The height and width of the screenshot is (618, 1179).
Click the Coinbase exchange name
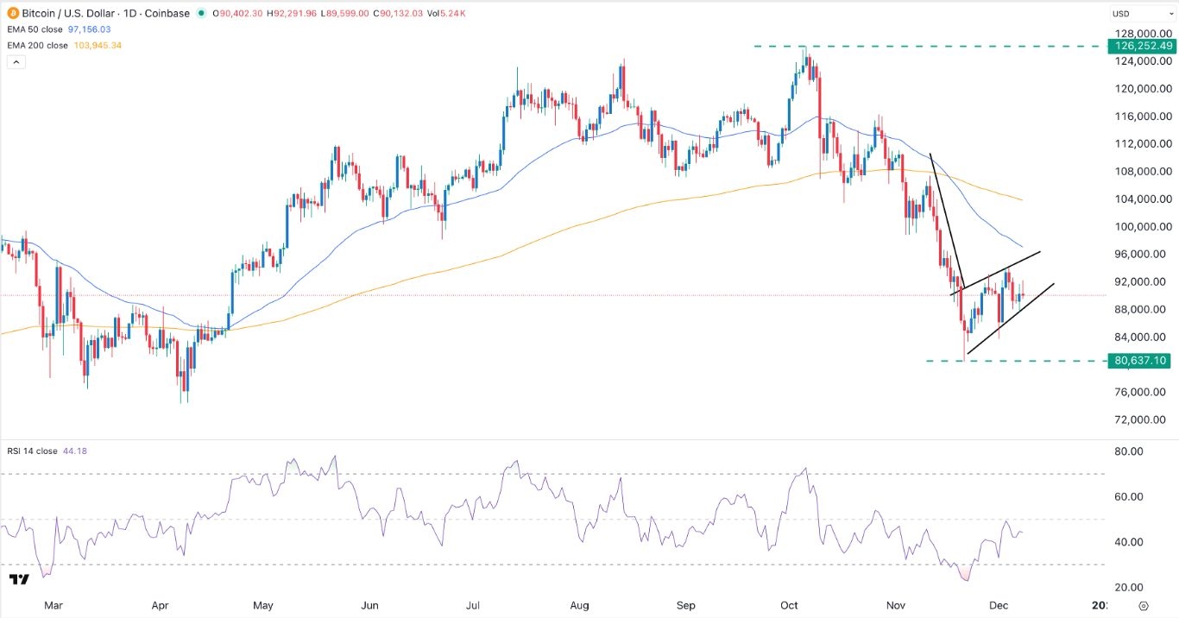tap(168, 13)
